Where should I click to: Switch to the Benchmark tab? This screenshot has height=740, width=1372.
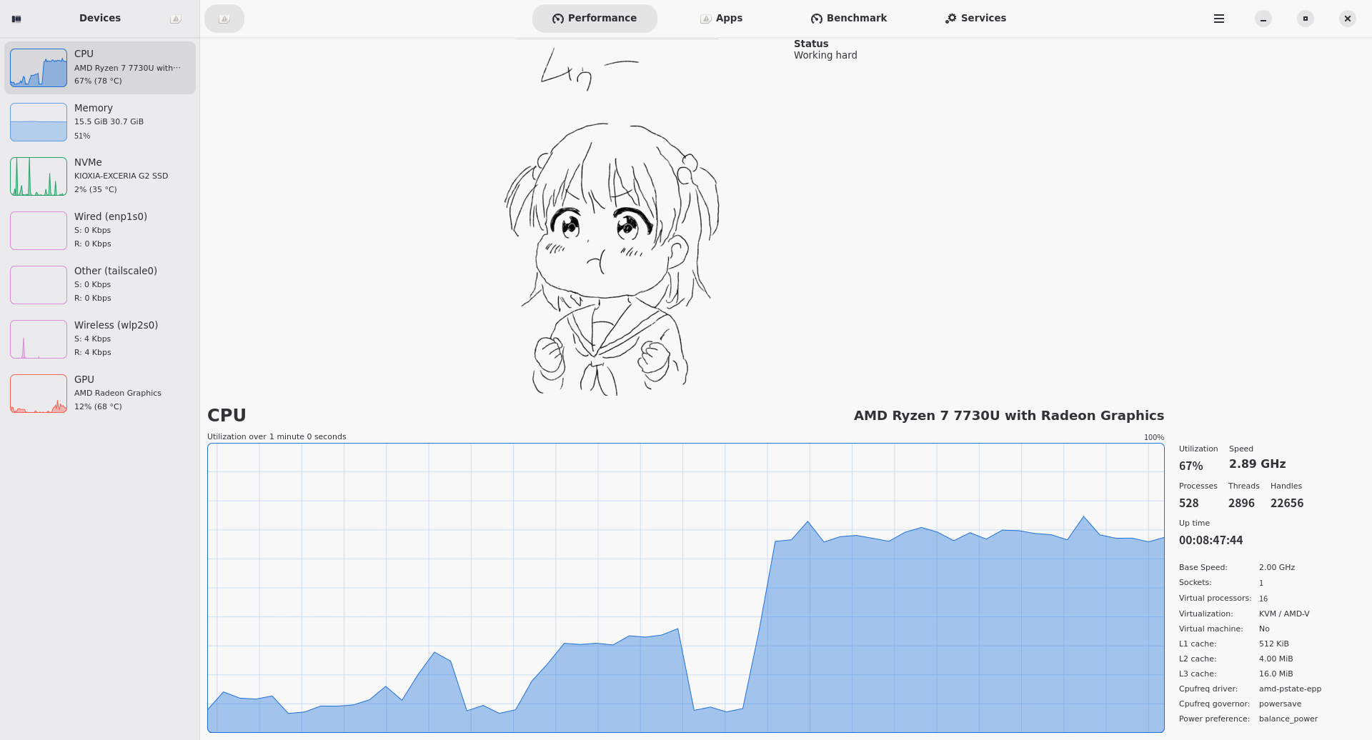pos(848,18)
